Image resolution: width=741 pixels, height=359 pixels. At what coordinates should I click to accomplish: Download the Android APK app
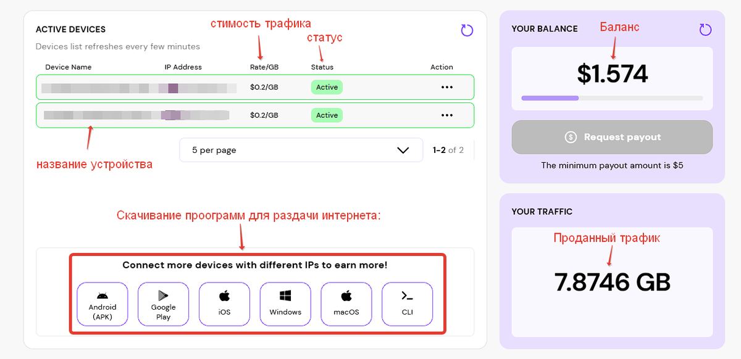pos(103,304)
